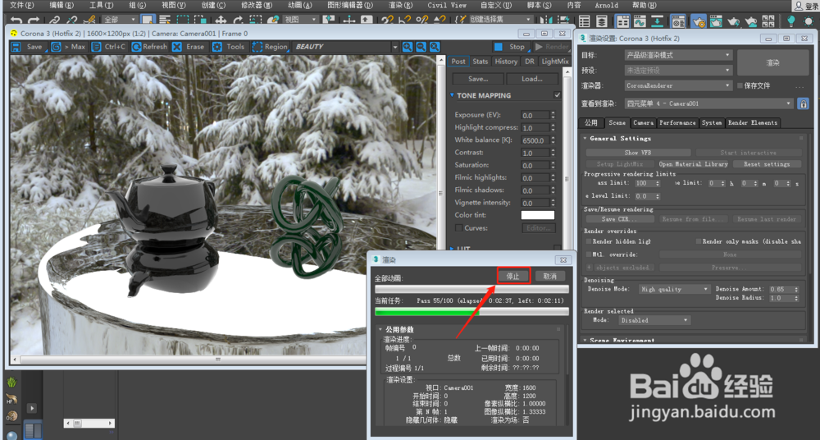Click the 取消 cancel button
The height and width of the screenshot is (440, 820).
point(549,276)
